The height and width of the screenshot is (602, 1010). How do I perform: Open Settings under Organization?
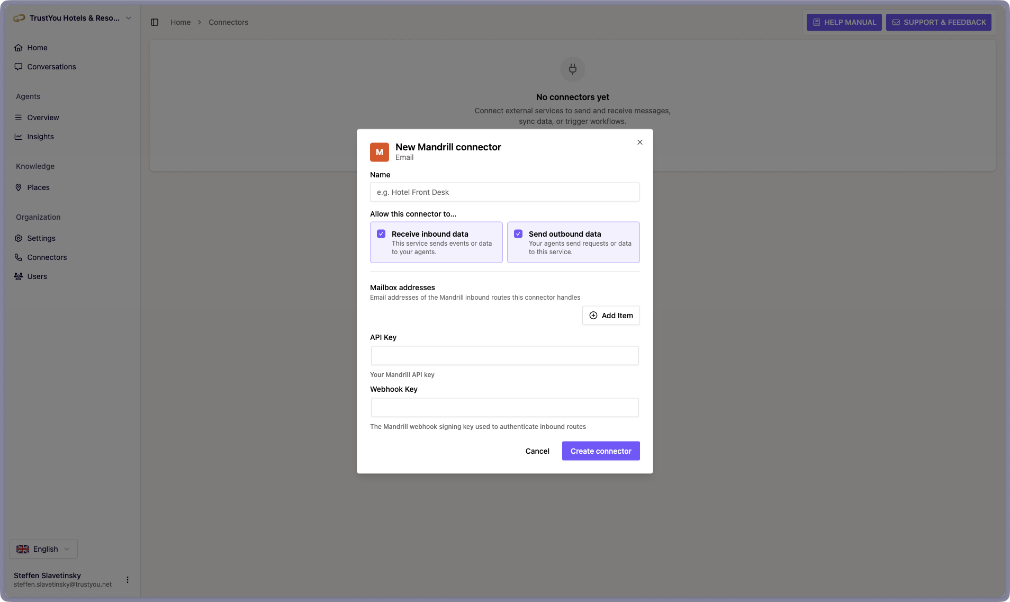click(41, 238)
